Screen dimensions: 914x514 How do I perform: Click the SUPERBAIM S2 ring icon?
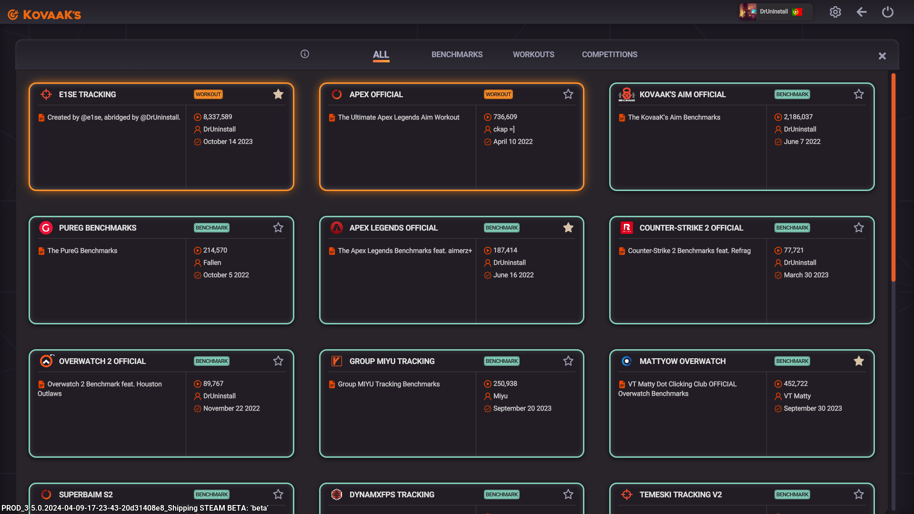[x=46, y=494]
